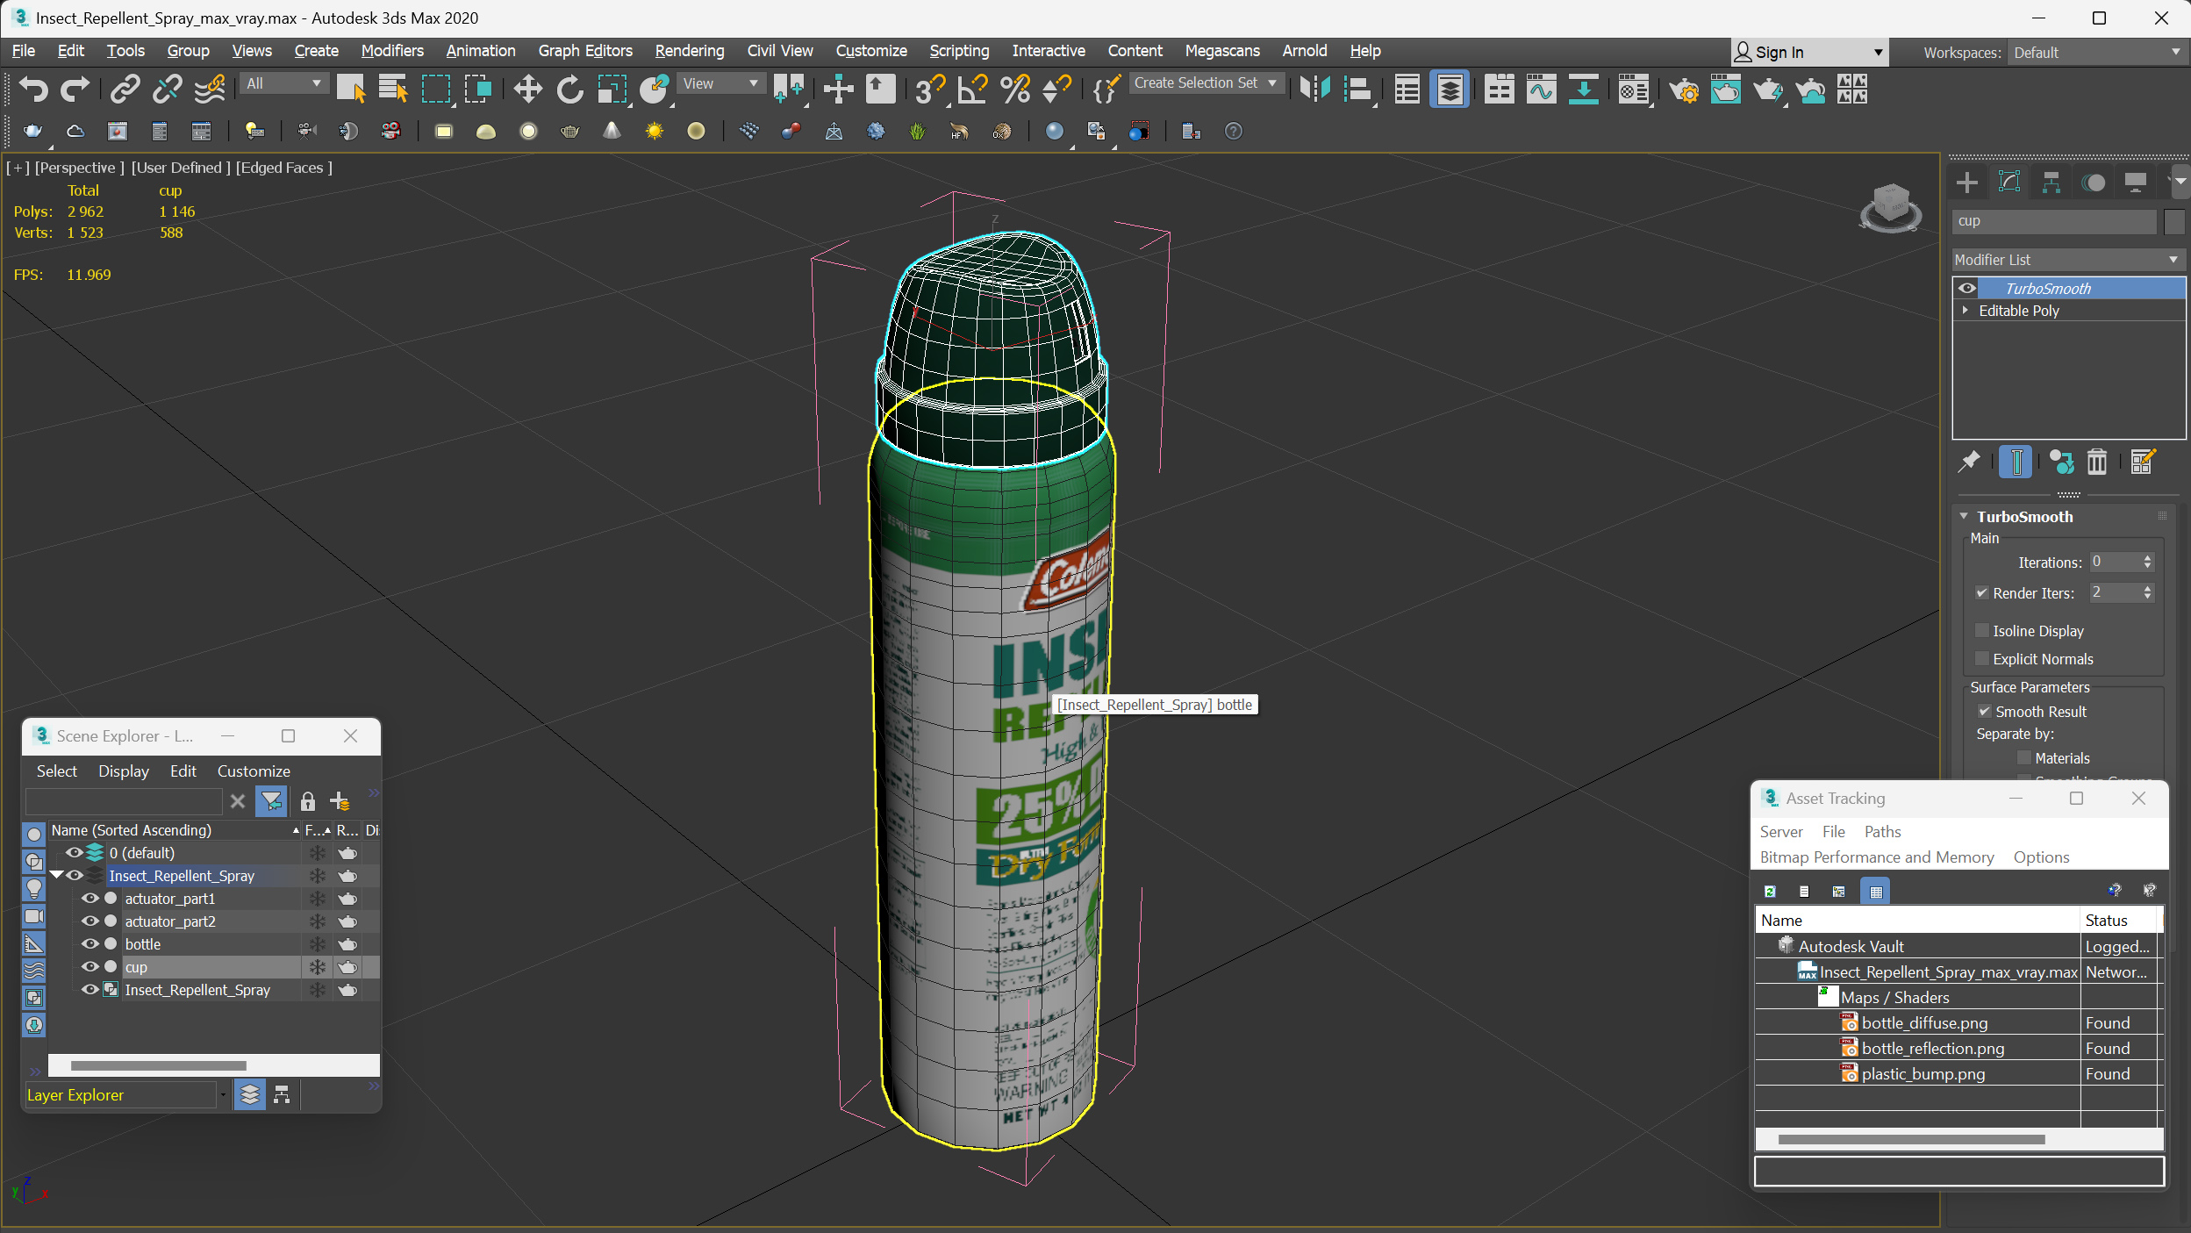Activate the Select and Move tool
Screen dimensions: 2191x1233
[527, 89]
